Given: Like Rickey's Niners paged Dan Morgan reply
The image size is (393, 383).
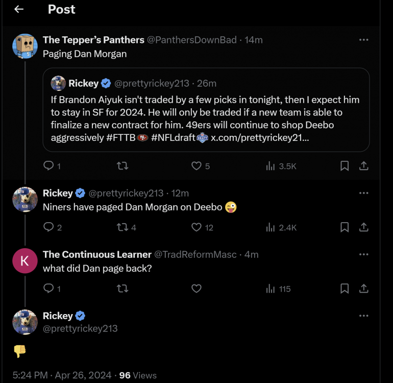Looking at the screenshot, I should coord(196,227).
